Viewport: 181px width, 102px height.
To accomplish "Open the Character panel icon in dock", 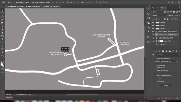I will coord(148,28).
